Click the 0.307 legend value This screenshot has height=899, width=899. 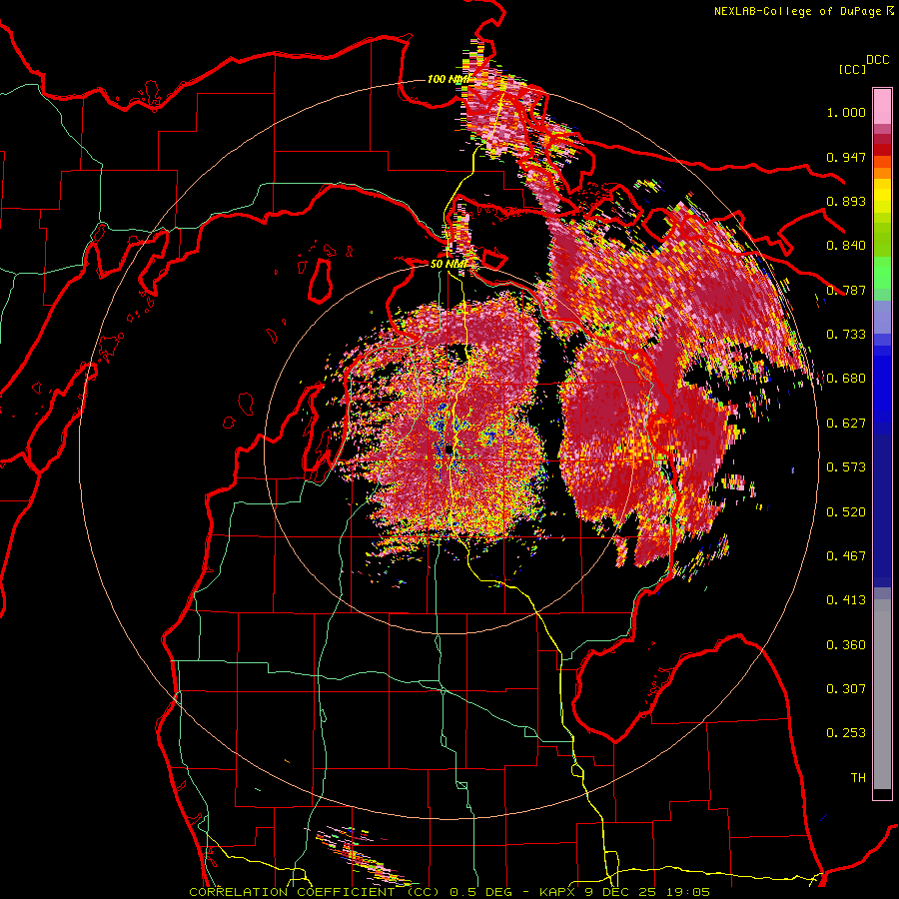tap(846, 689)
